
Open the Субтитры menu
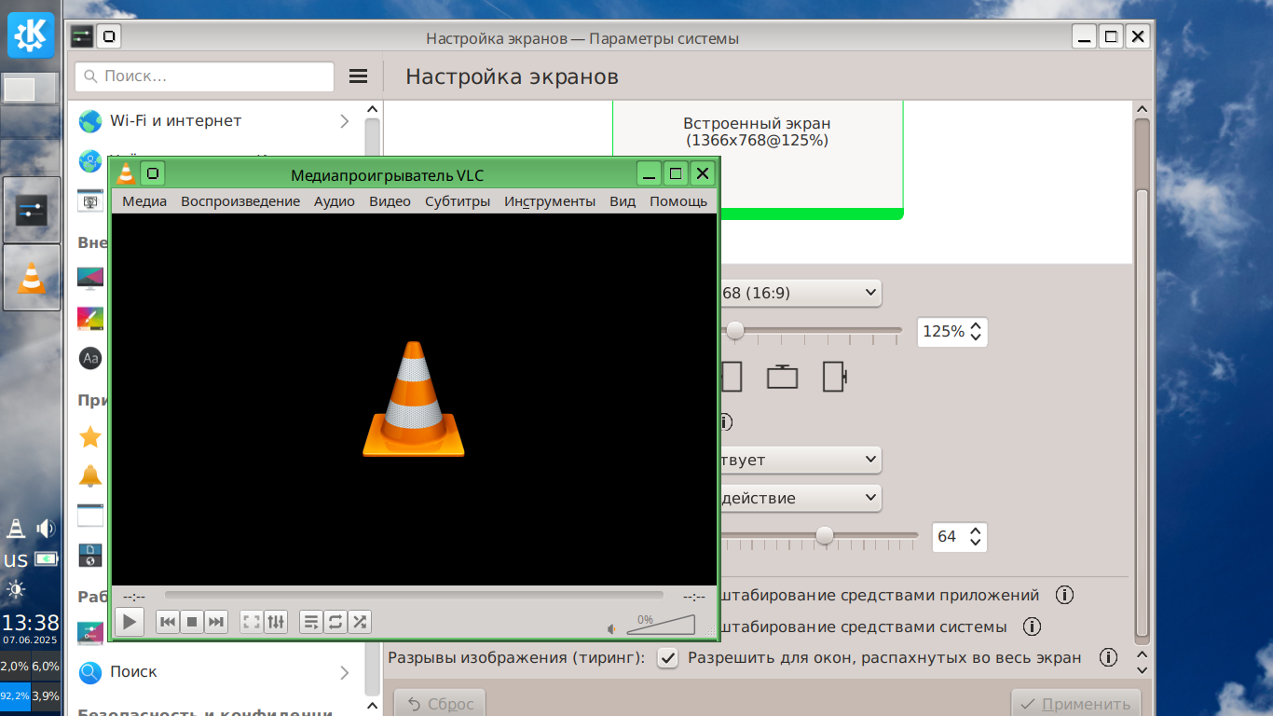tap(458, 201)
